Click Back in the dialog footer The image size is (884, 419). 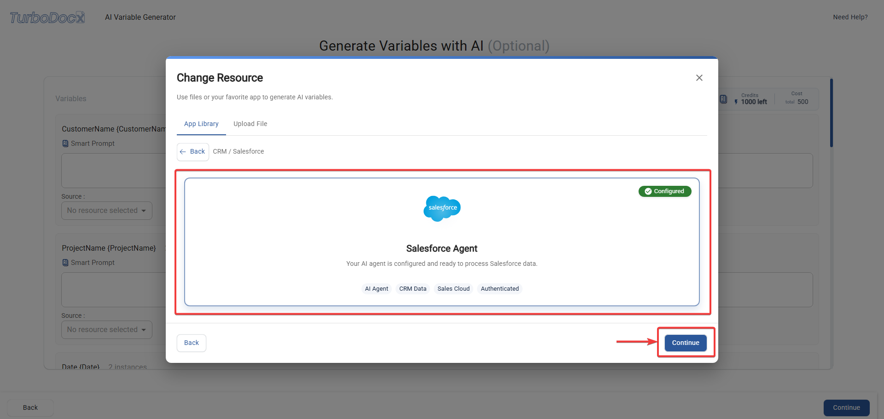(x=192, y=343)
